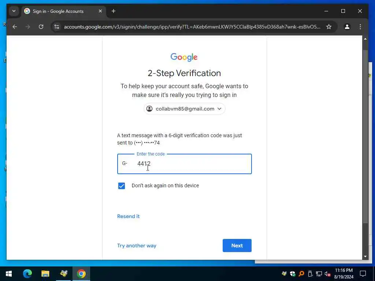Click the page scrollbar down arrow
Viewport: 375px width, 281px height.
pyautogui.click(x=365, y=256)
